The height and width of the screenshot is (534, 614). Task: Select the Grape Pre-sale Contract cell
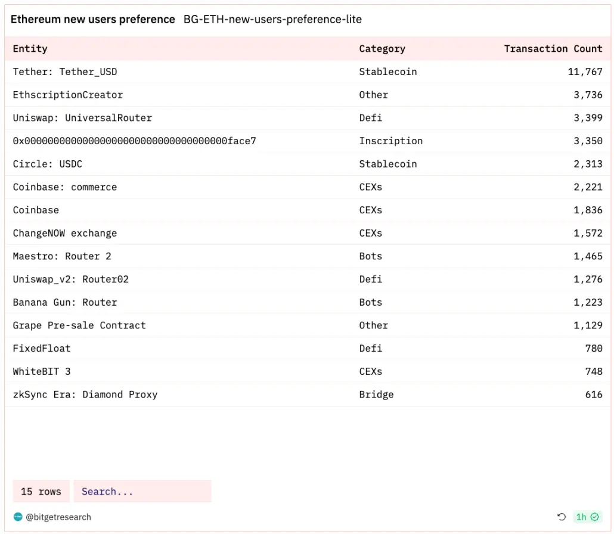(x=79, y=325)
